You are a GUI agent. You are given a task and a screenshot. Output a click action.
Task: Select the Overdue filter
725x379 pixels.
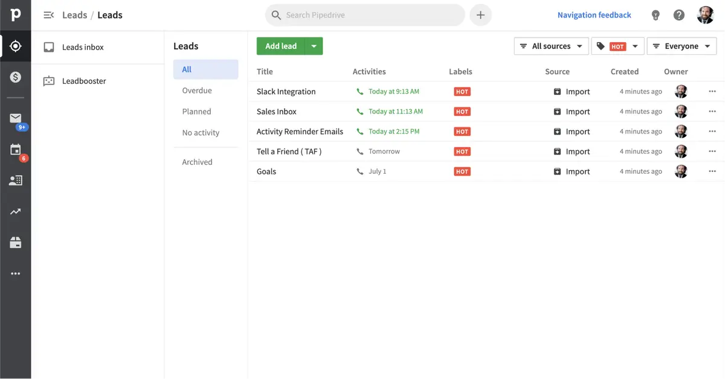tap(197, 91)
